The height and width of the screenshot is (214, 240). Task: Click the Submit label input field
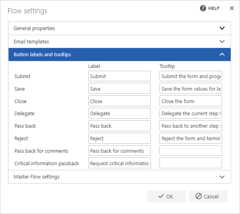(119, 76)
